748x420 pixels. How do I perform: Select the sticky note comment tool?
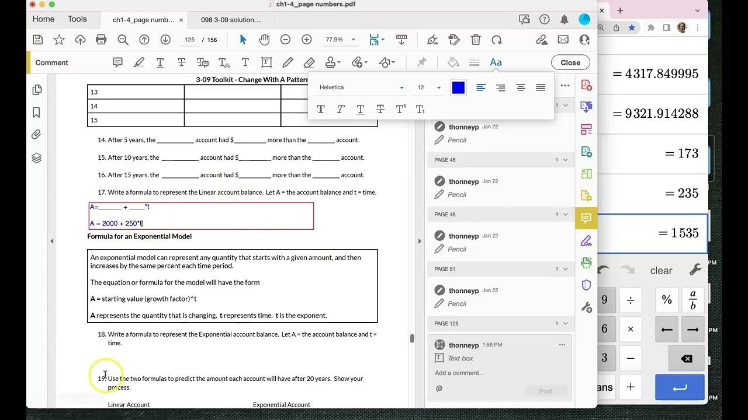pos(117,62)
